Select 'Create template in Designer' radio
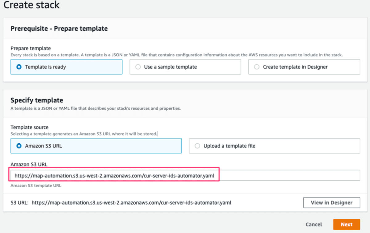The width and height of the screenshot is (370, 233). tap(257, 67)
